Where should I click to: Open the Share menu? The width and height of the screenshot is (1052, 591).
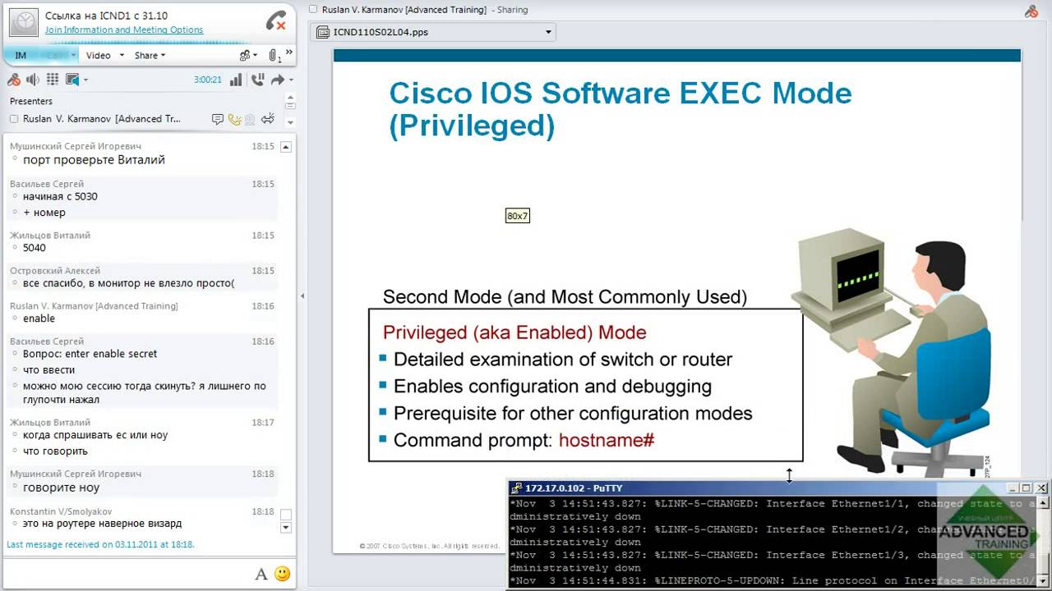click(150, 55)
